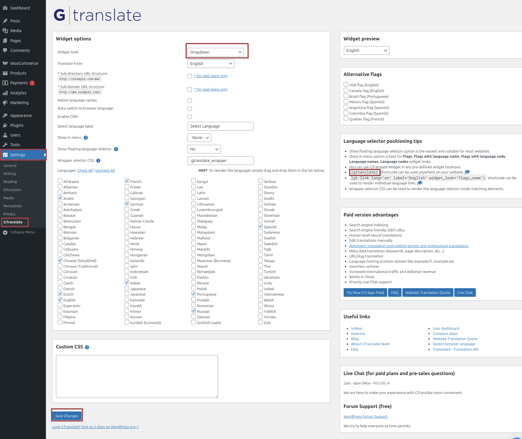Click the Products archive icon
Viewport: 522px width, 439px height.
click(5, 73)
